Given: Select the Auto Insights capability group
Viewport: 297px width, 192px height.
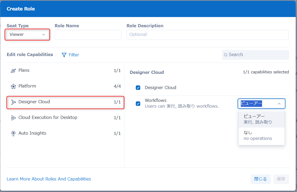Looking at the screenshot, I should coord(65,133).
